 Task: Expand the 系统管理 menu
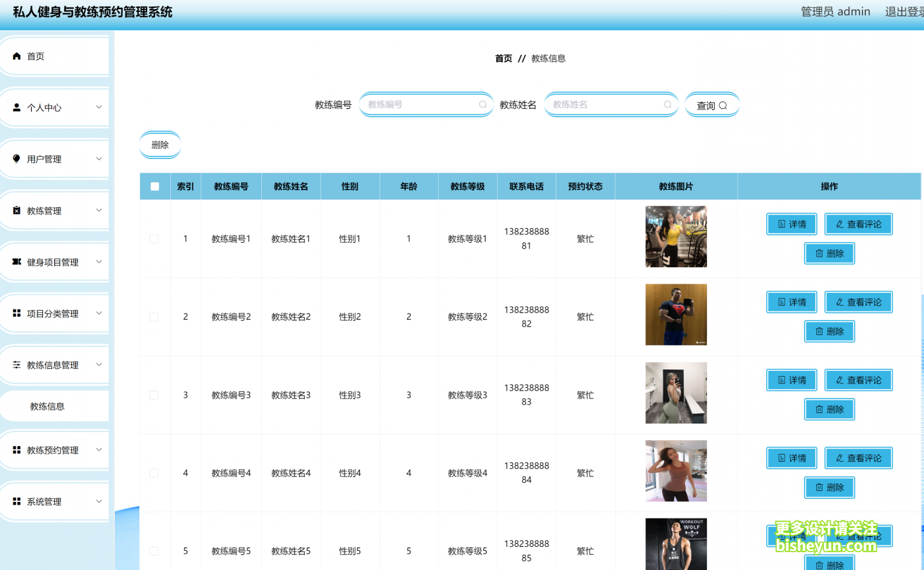(54, 501)
